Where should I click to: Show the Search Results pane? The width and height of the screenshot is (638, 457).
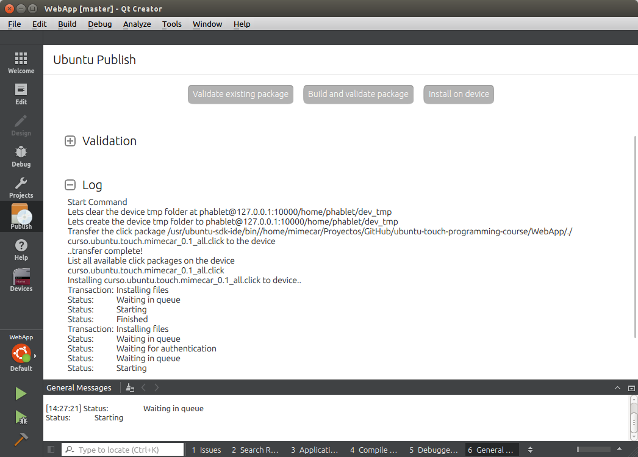coord(255,450)
